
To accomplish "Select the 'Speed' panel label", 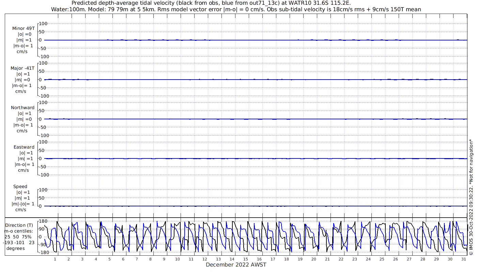I will [20, 187].
